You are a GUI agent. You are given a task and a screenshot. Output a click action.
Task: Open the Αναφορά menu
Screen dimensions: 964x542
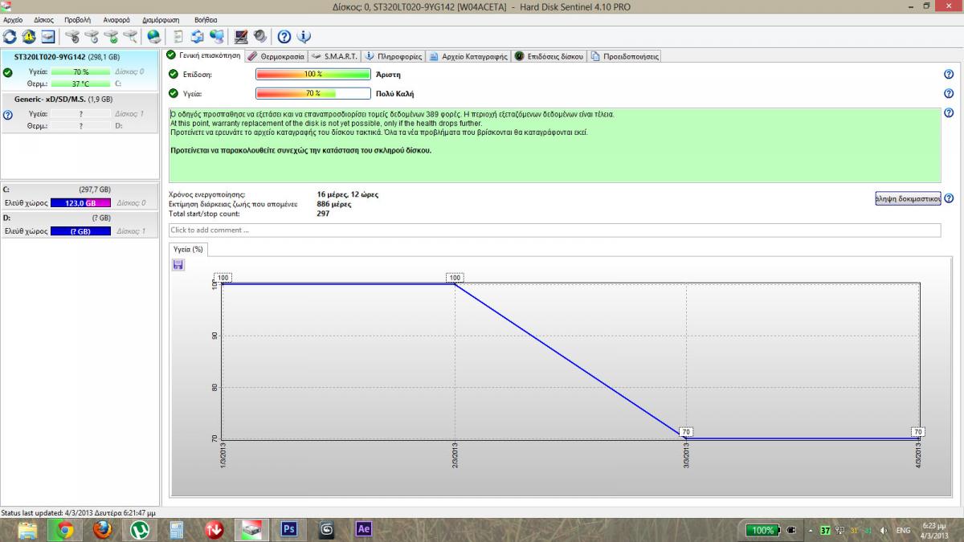pyautogui.click(x=116, y=18)
